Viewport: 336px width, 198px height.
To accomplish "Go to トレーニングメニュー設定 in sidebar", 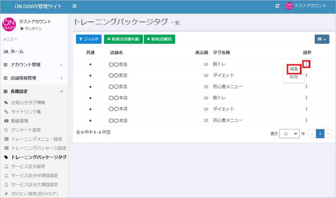I will pos(36,139).
